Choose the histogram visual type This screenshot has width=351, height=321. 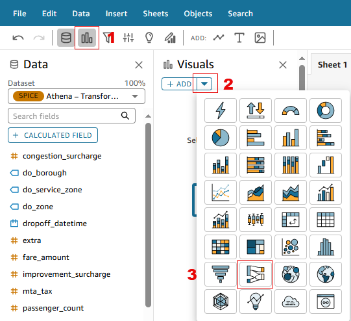pos(326,247)
